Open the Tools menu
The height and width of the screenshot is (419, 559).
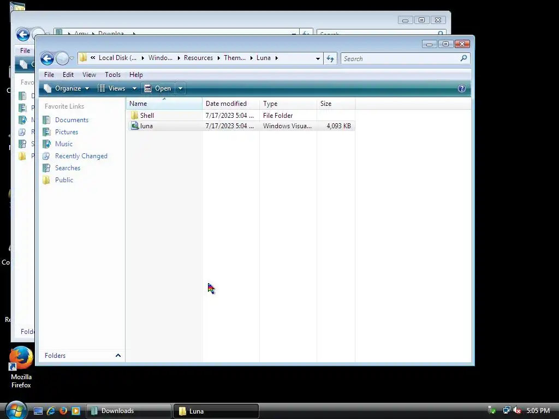pos(112,74)
